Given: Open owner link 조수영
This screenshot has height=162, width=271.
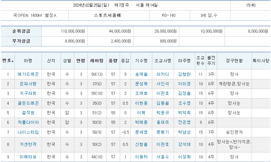Looking at the screenshot, I should 185,103.
